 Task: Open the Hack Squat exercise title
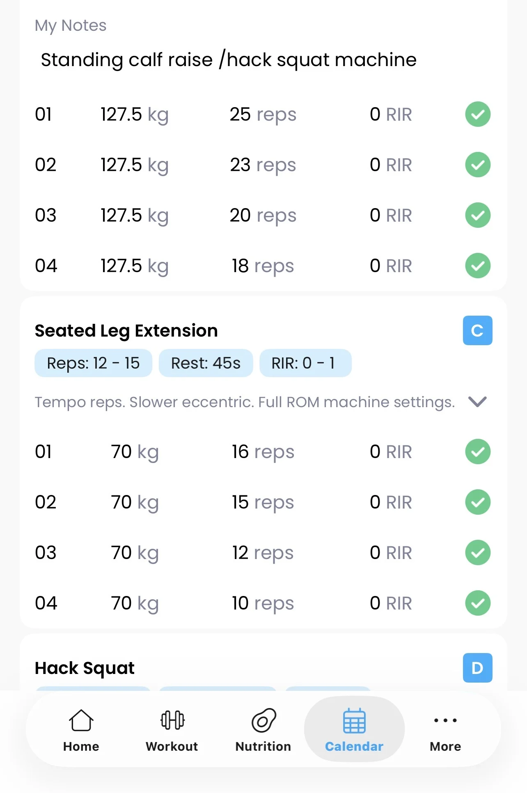point(85,668)
